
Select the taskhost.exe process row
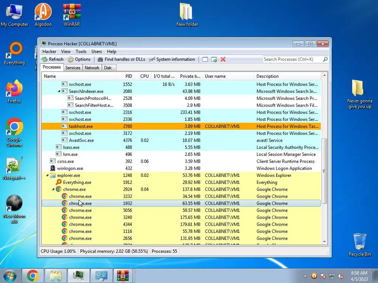point(181,126)
